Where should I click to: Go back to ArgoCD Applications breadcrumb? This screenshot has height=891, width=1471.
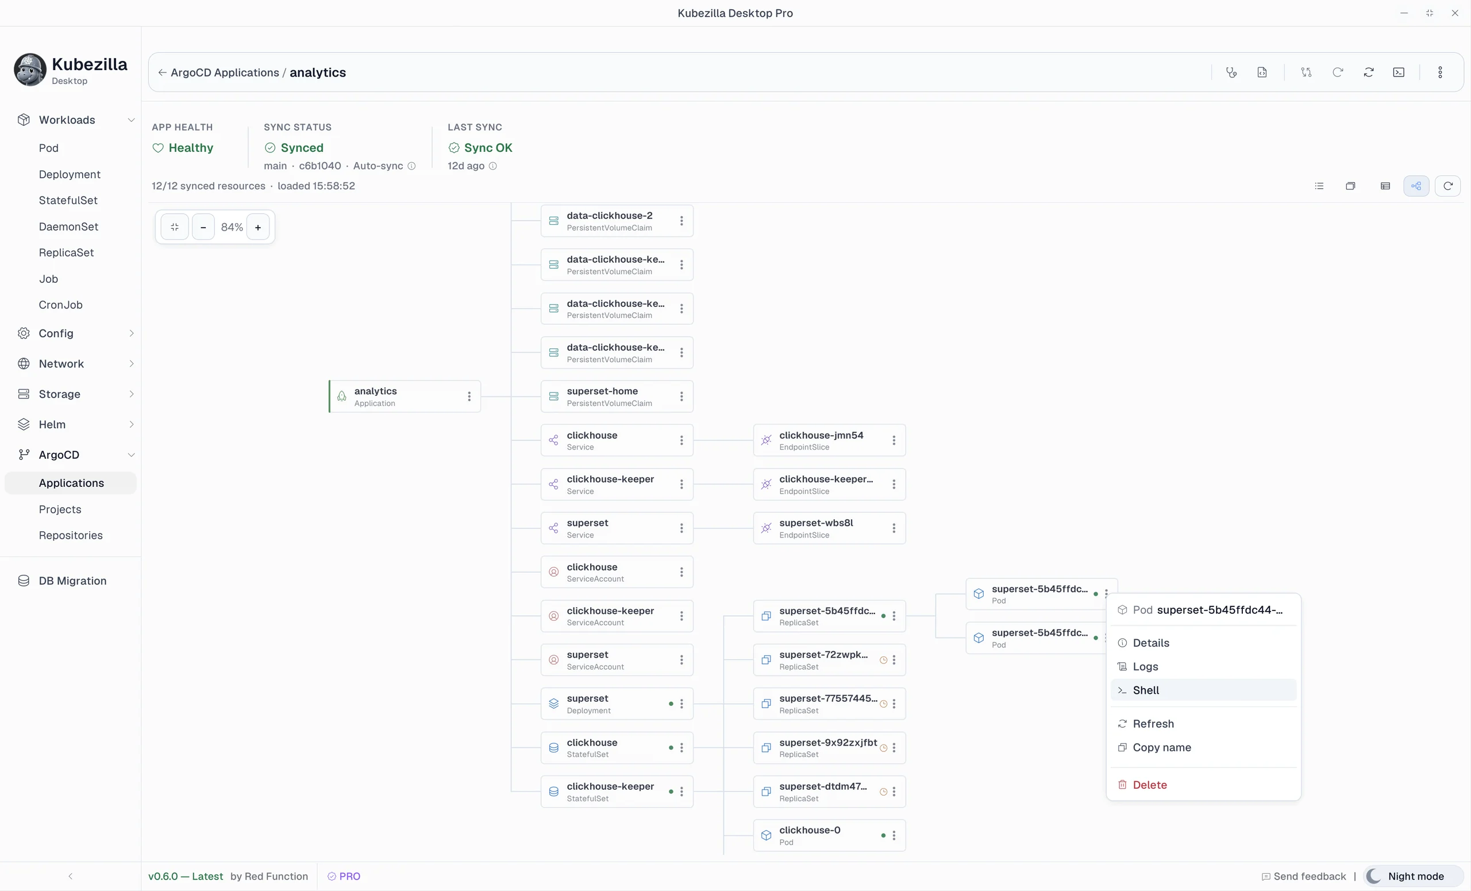click(218, 72)
